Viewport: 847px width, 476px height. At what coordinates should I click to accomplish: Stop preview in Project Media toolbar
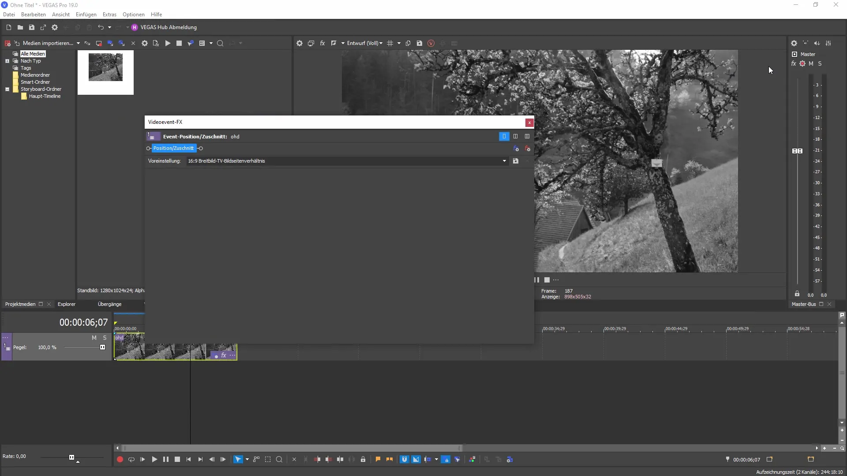click(179, 43)
